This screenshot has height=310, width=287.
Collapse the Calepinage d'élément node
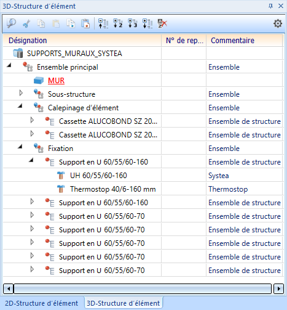(x=20, y=106)
